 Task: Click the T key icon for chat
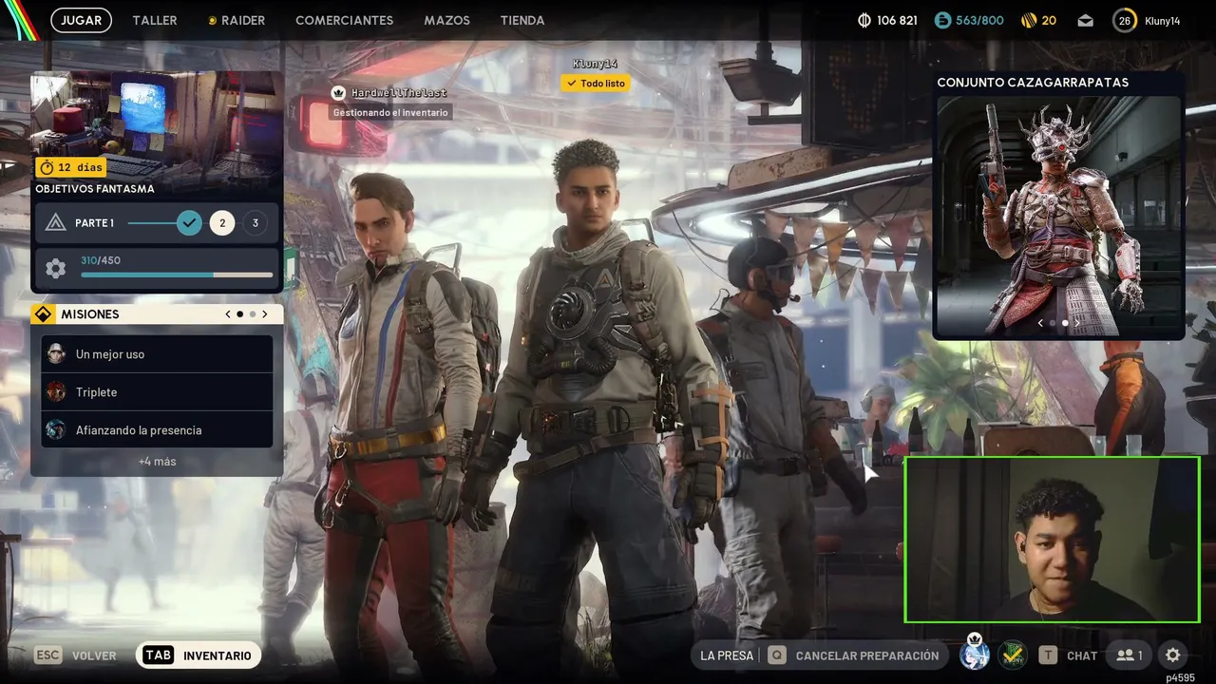(1048, 655)
